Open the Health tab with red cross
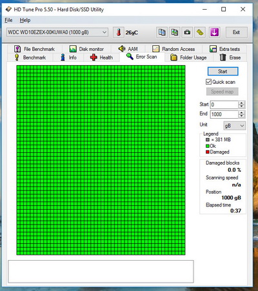 (101, 57)
